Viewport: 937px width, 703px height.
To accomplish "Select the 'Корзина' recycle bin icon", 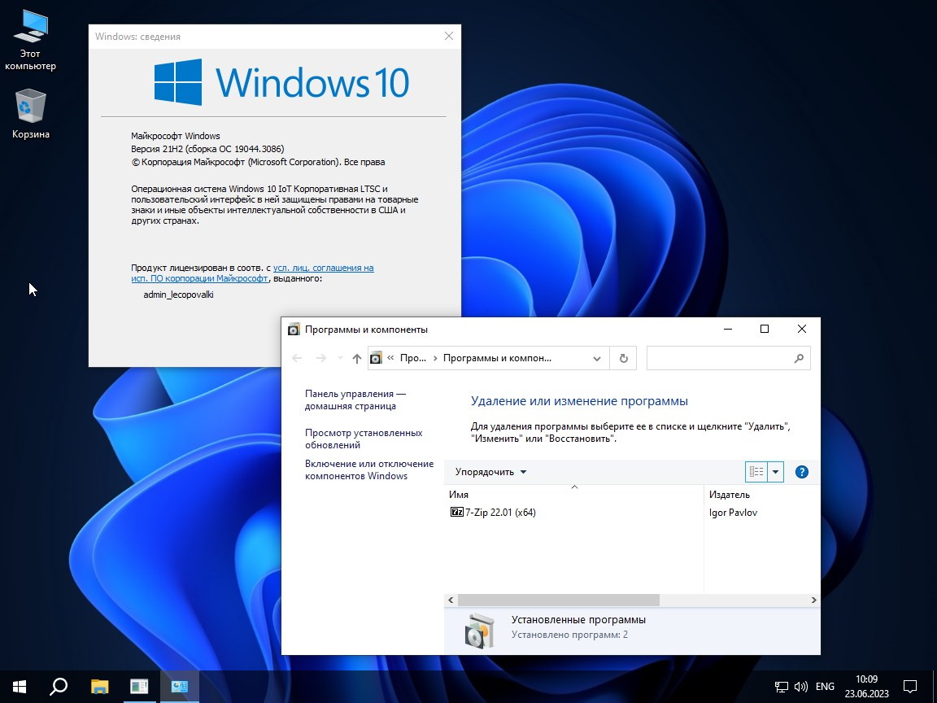I will 30,114.
